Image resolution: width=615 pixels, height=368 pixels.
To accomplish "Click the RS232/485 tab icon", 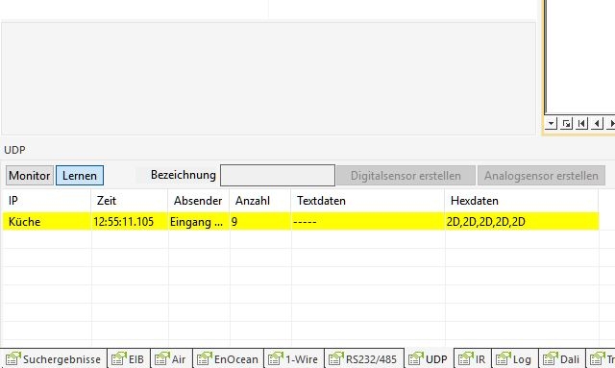I will tap(335, 358).
